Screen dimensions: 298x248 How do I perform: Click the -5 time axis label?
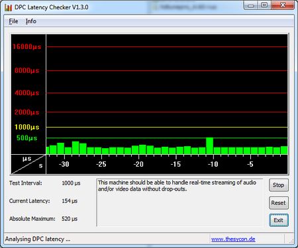pos(250,164)
